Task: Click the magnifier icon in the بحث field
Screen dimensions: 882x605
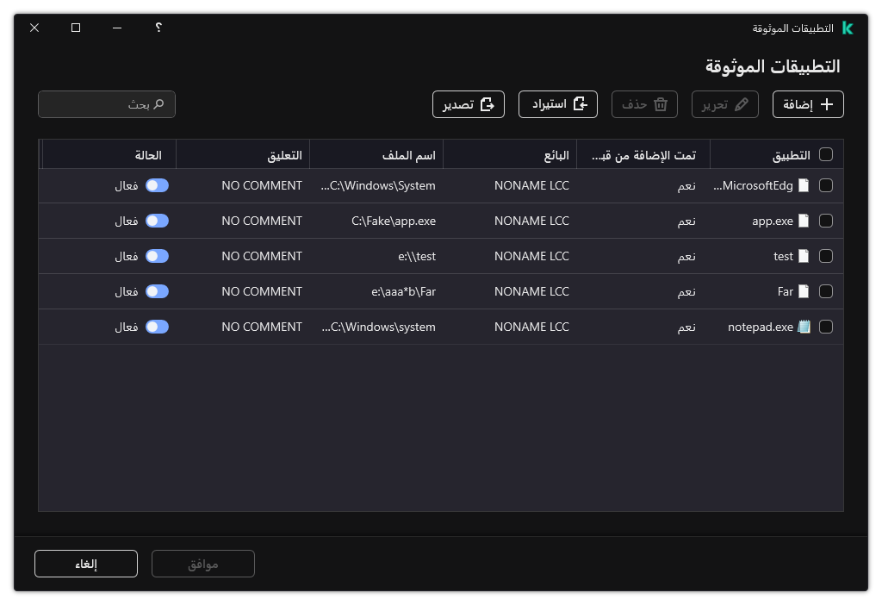Action: (x=160, y=103)
